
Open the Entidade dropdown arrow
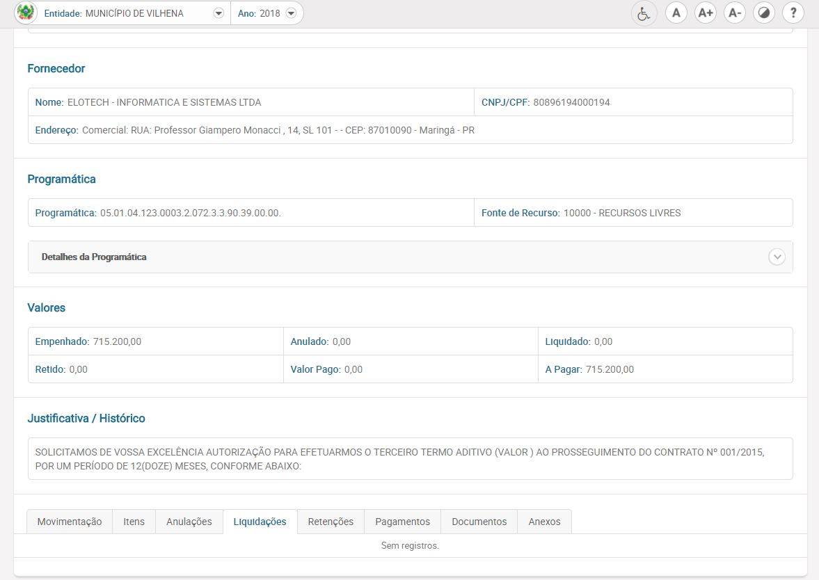point(219,13)
